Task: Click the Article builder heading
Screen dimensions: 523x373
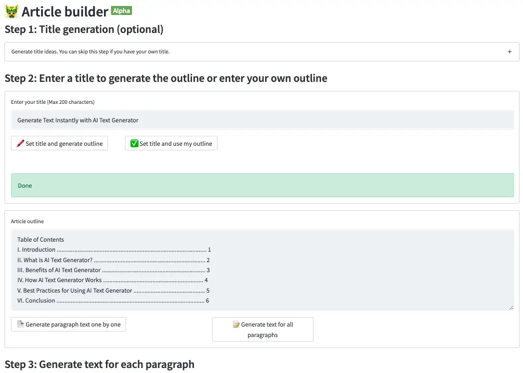Action: click(x=64, y=11)
